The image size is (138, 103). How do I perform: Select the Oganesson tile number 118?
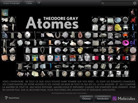[133, 57]
